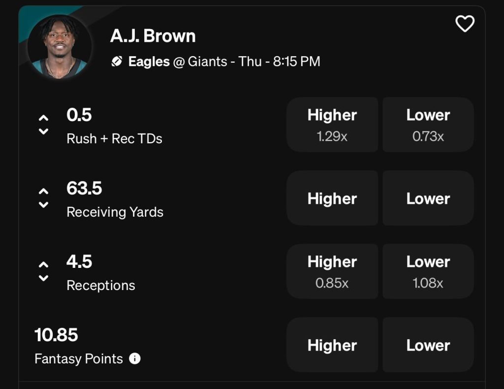The image size is (504, 389).
Task: Decrease the Rush + Rec TDs line
Action: (44, 131)
